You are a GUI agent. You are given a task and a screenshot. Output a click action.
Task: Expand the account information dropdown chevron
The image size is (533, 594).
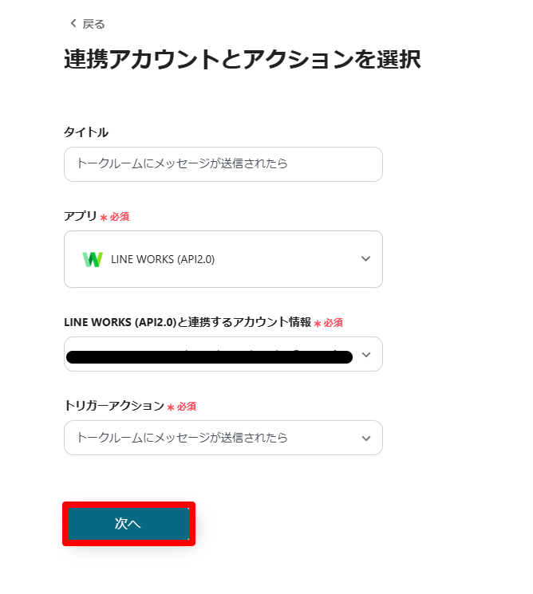tap(365, 355)
